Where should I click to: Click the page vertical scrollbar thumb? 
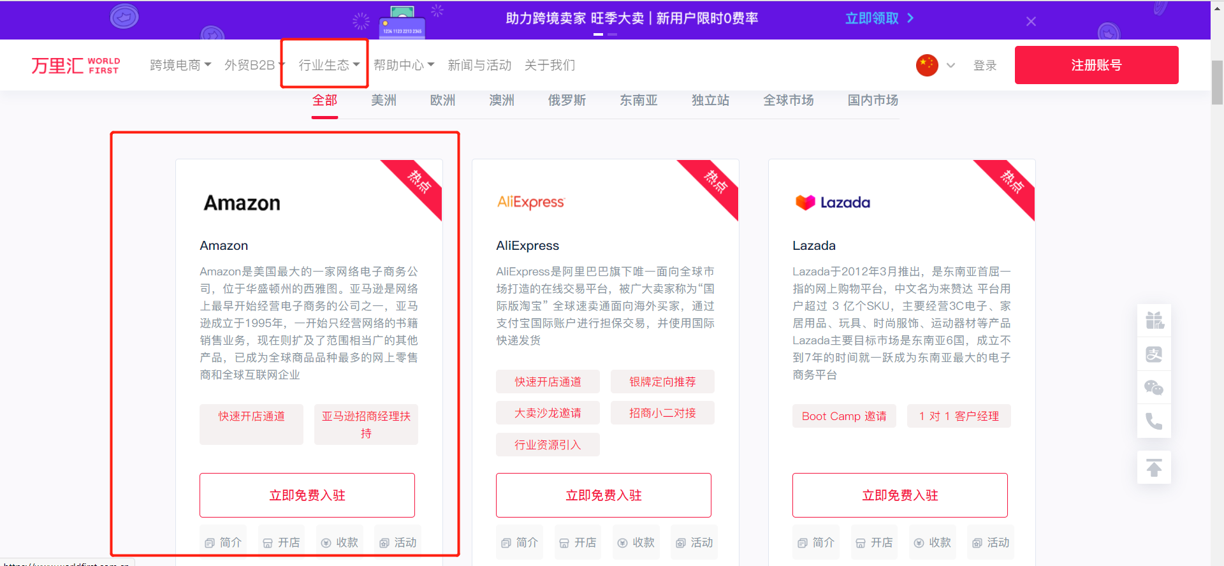coord(1217,82)
